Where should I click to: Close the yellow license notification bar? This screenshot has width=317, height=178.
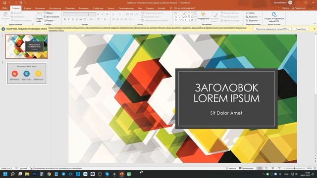point(315,29)
